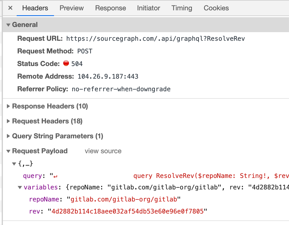The image size is (289, 225).
Task: Click the Remote Address label
Action: tap(45, 76)
